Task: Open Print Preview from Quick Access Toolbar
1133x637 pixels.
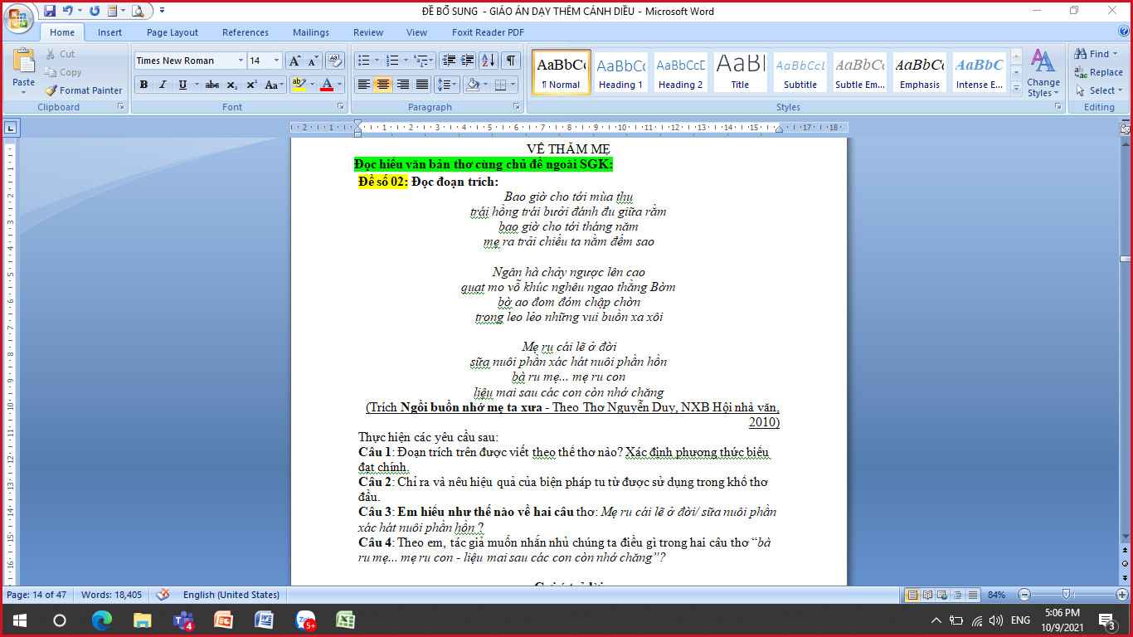Action: click(x=138, y=11)
